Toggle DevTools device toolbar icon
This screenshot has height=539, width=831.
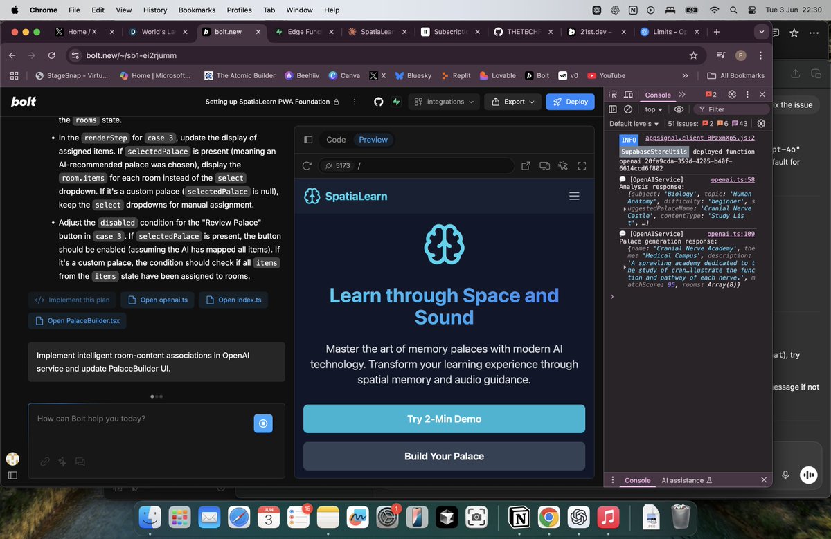pyautogui.click(x=628, y=95)
